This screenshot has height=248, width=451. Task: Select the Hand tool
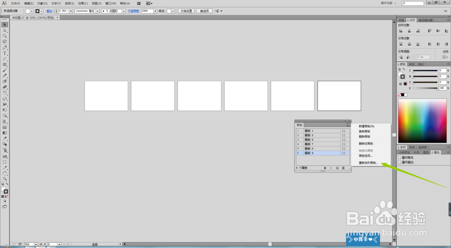(x=5, y=173)
